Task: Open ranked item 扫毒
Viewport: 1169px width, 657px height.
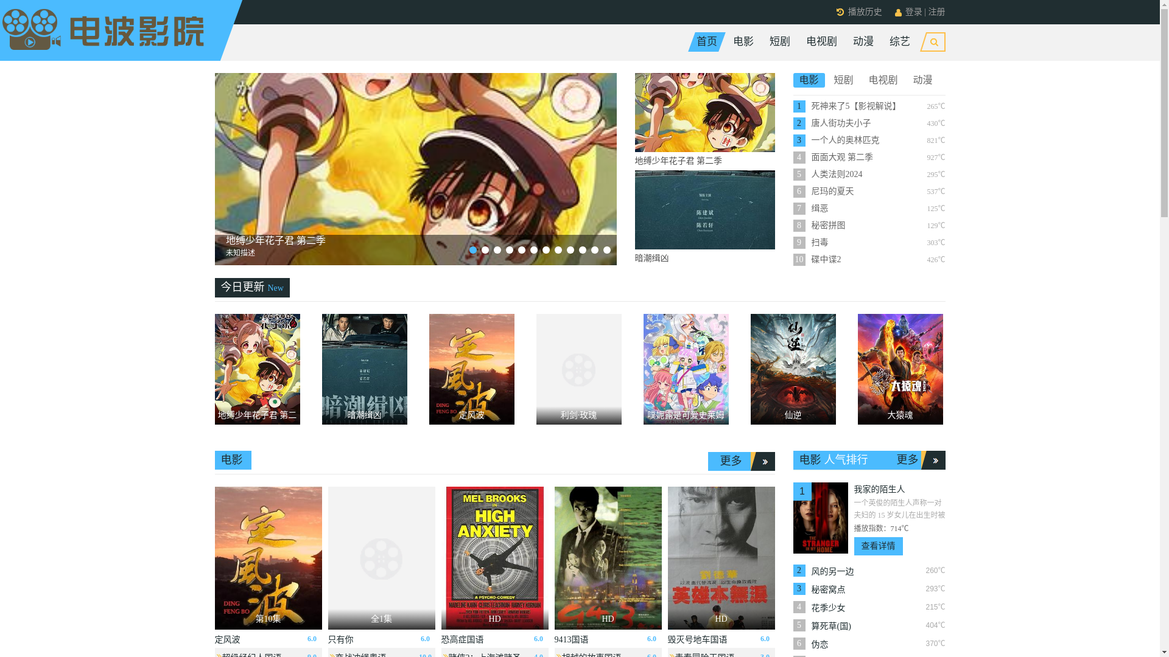Action: pyautogui.click(x=820, y=243)
